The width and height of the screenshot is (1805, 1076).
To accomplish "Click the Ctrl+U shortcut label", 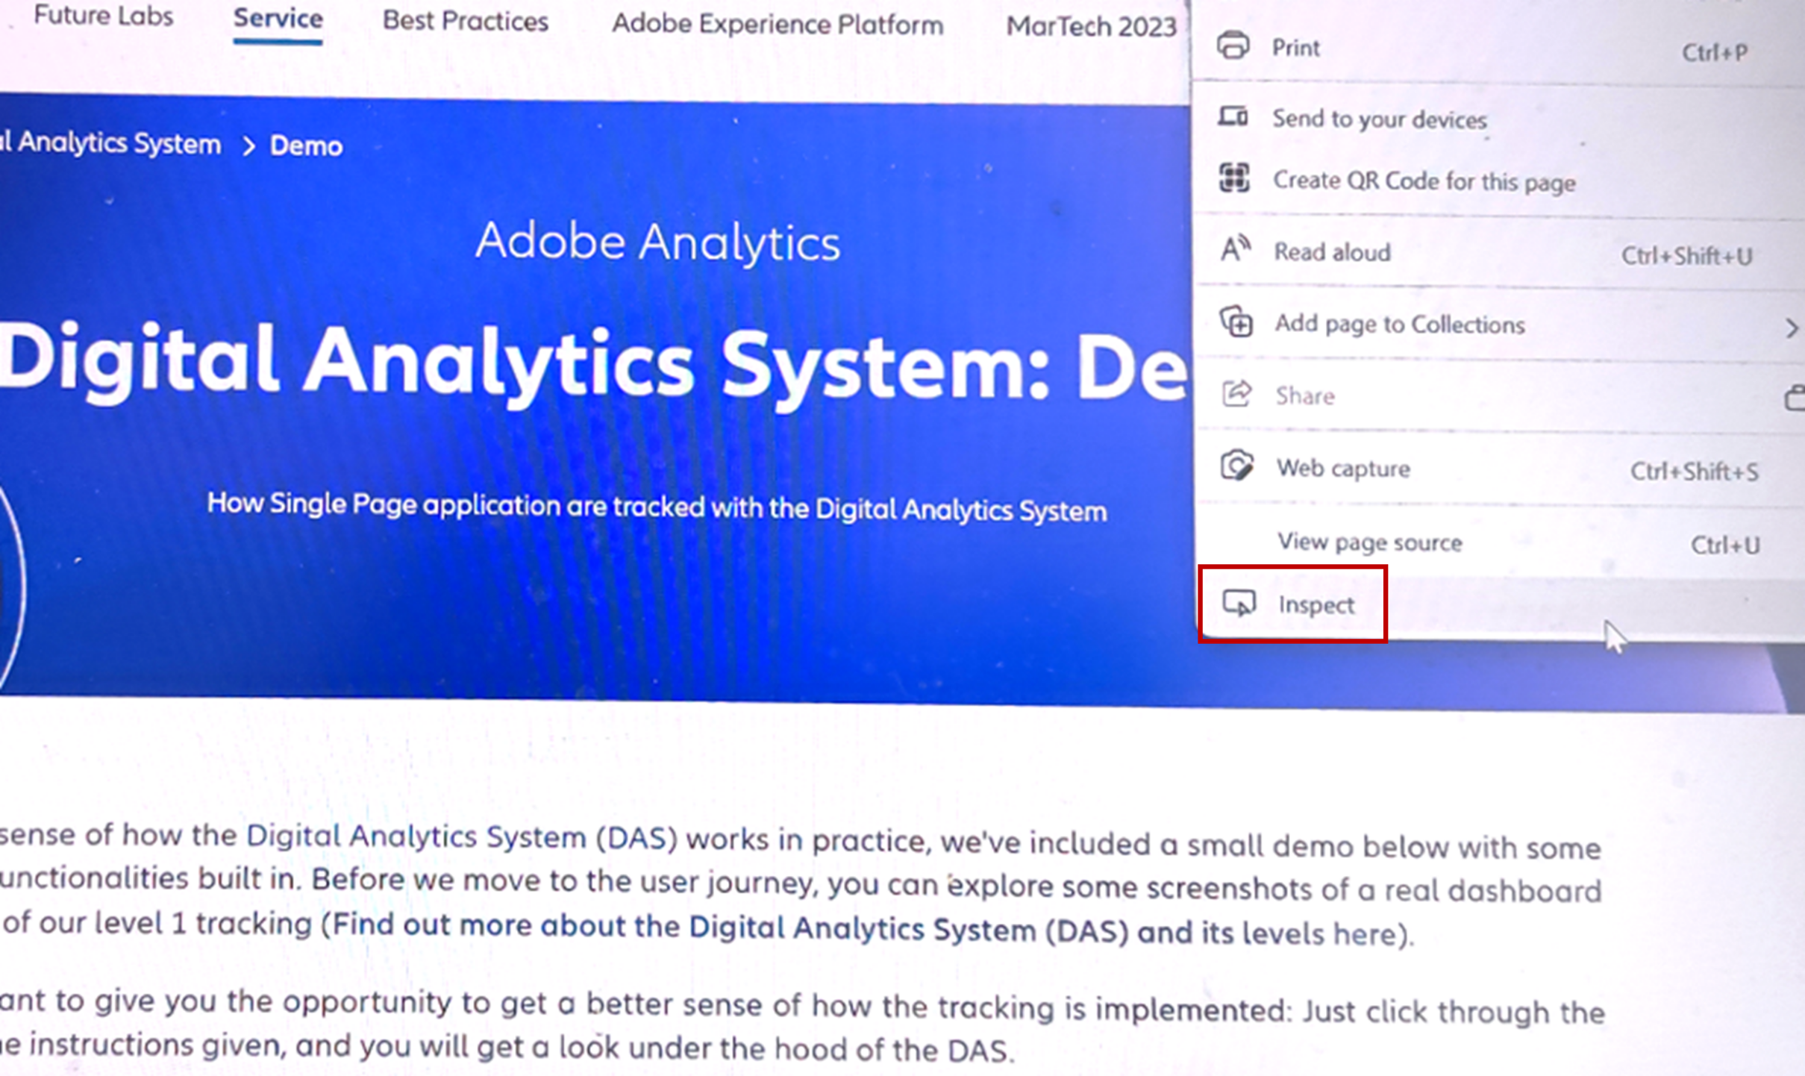I will (1724, 545).
